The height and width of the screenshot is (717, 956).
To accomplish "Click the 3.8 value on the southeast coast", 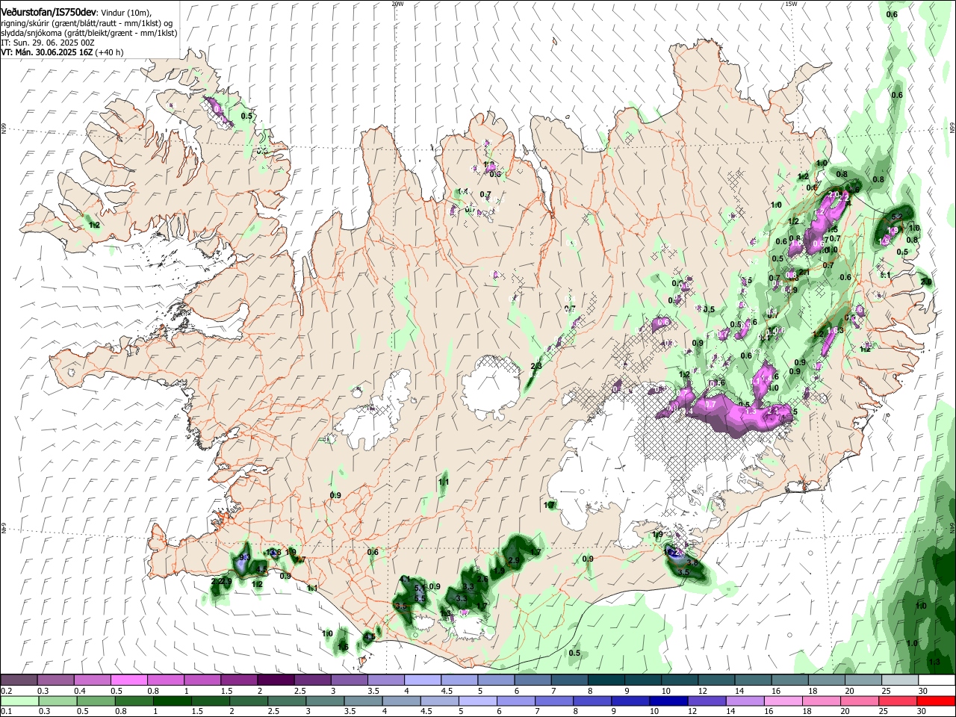I will (692, 562).
